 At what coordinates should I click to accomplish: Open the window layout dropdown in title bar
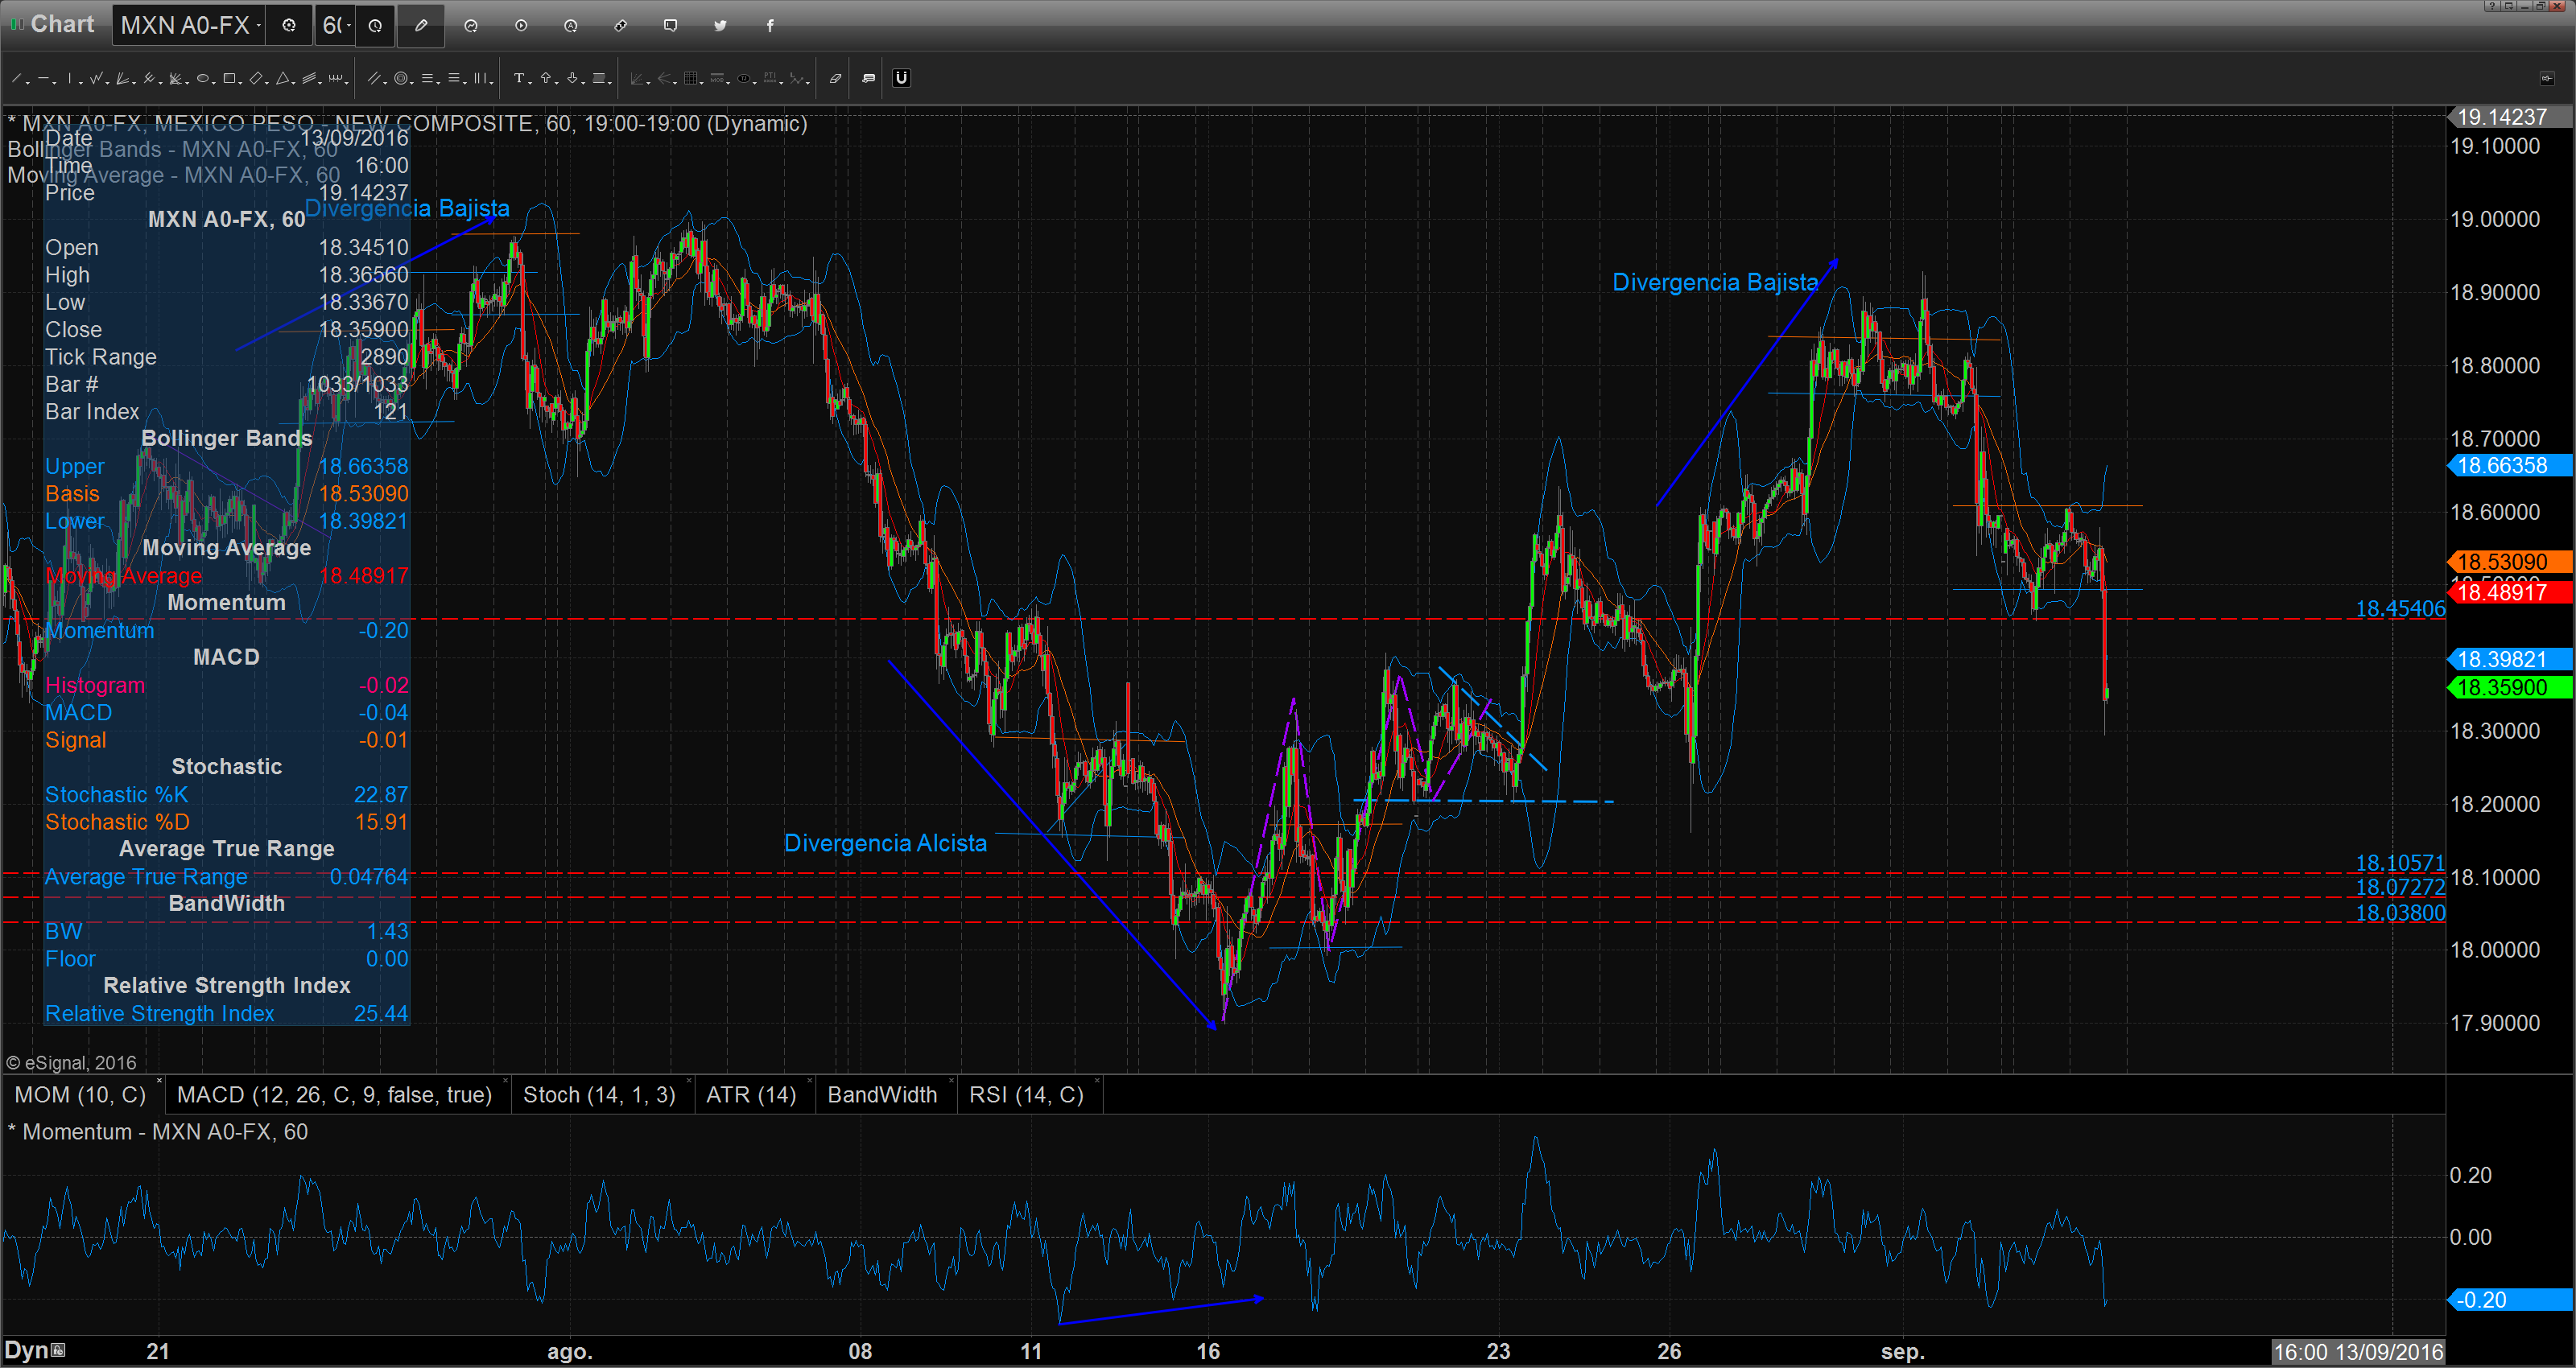(2510, 6)
